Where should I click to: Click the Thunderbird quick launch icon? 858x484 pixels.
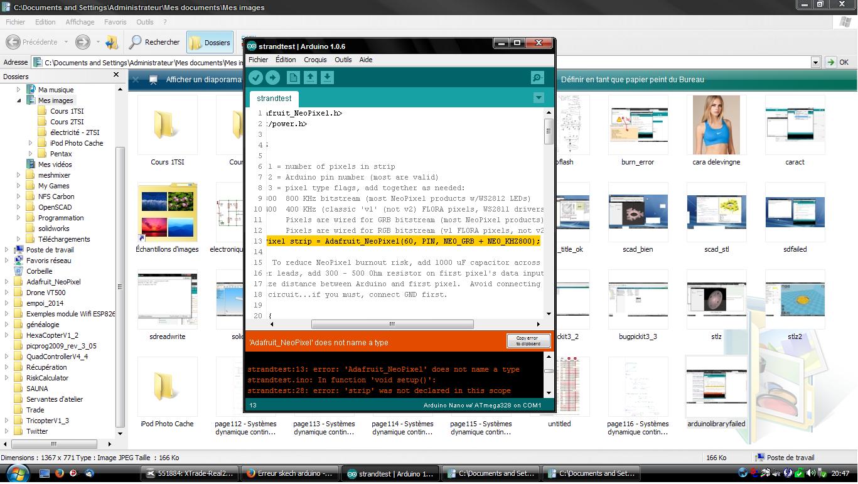(x=88, y=473)
